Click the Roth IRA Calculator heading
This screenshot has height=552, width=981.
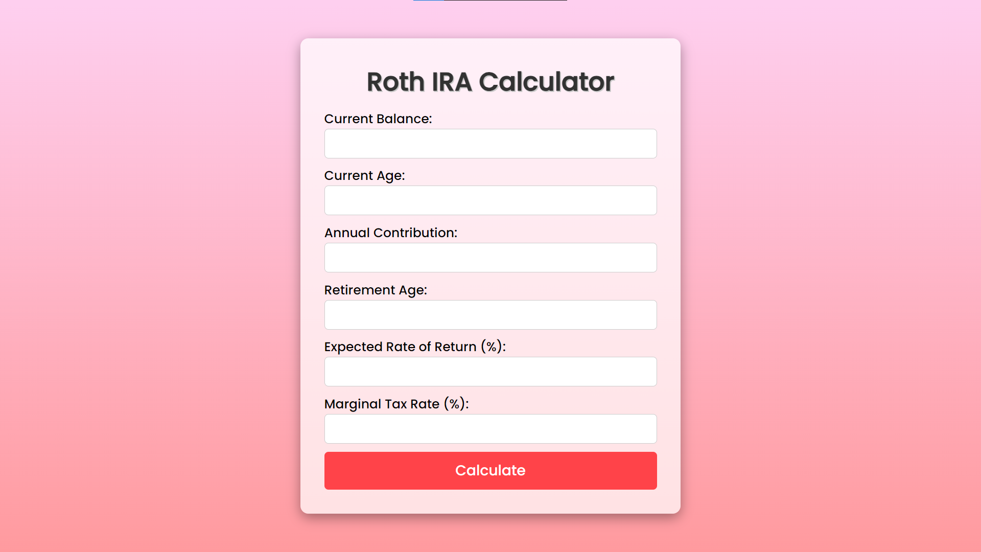coord(491,82)
